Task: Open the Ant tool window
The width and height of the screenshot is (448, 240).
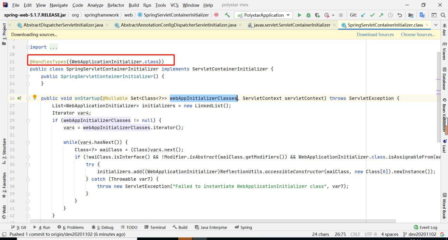Action: [444, 30]
